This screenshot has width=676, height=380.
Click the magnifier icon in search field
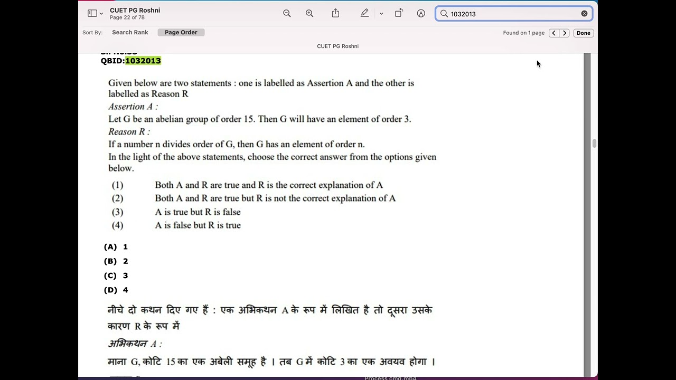coord(444,14)
